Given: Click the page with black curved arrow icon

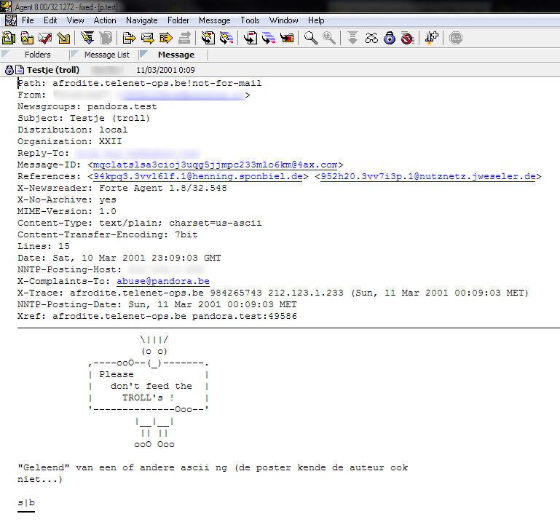Looking at the screenshot, I should [x=251, y=38].
